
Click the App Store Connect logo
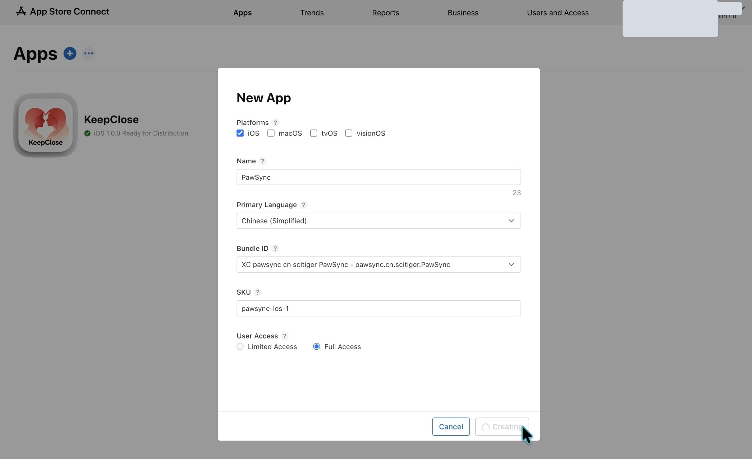point(63,12)
